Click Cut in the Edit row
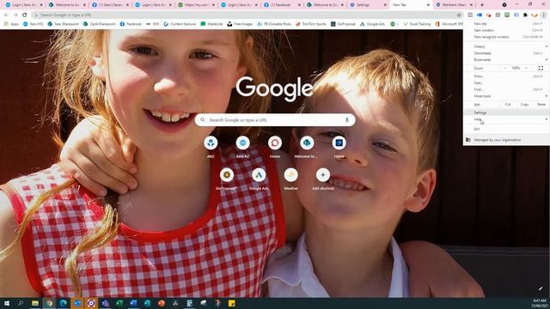The image size is (550, 309). pos(508,105)
